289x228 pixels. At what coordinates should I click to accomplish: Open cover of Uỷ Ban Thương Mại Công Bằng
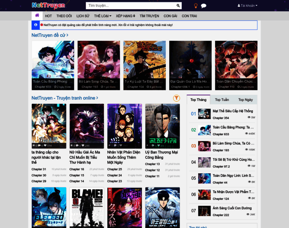pyautogui.click(x=162, y=126)
